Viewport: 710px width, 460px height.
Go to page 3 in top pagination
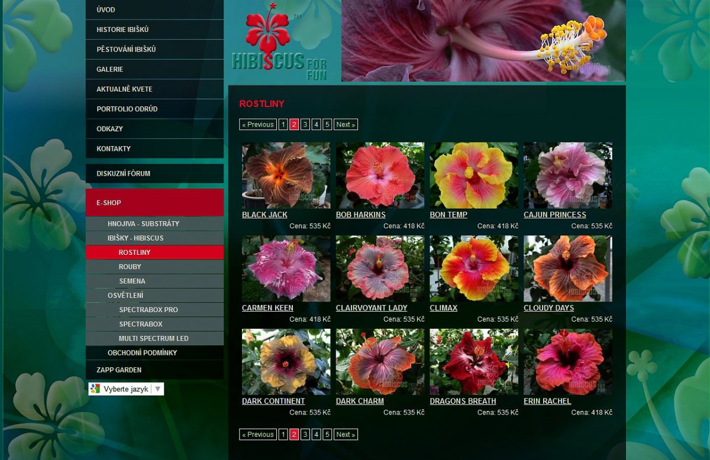[x=305, y=125]
